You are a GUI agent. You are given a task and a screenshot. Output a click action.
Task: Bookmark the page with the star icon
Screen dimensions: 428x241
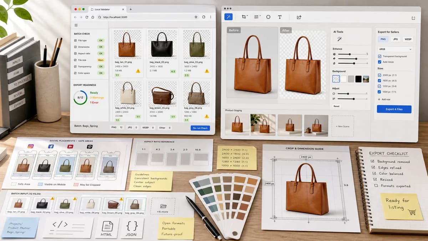[x=196, y=17]
